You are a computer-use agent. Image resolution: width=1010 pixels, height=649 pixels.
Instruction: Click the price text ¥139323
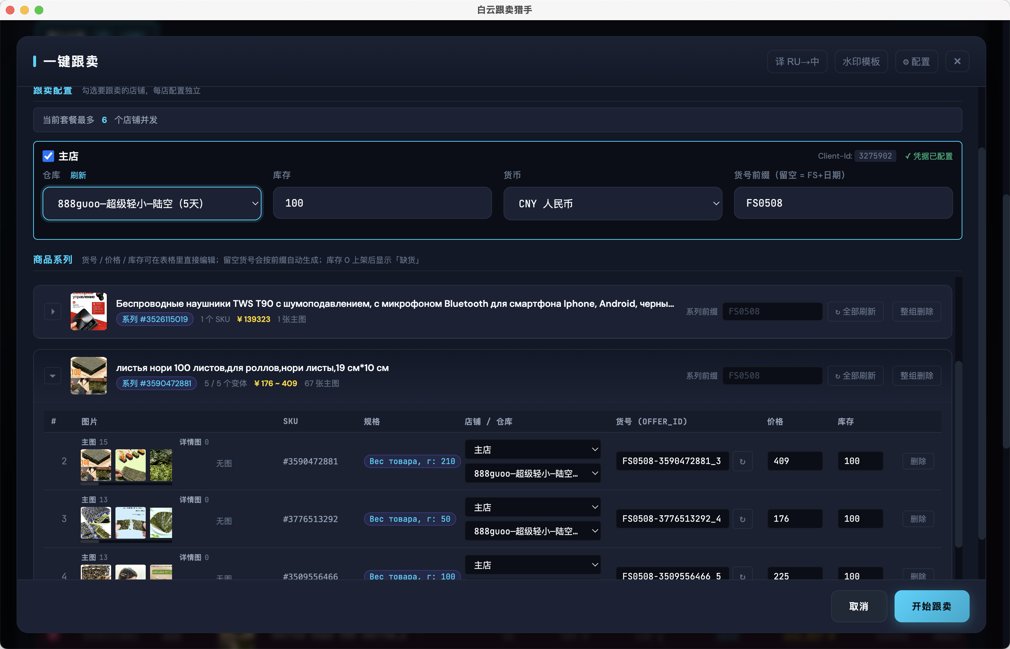pos(253,319)
